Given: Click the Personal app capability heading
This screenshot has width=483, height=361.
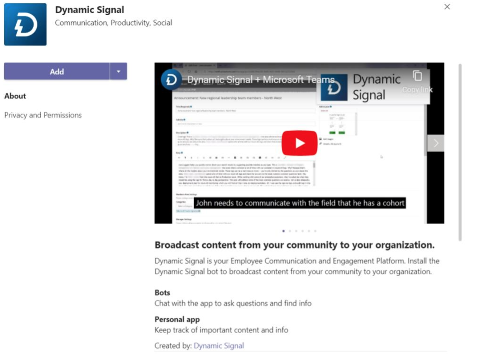Looking at the screenshot, I should [x=177, y=319].
